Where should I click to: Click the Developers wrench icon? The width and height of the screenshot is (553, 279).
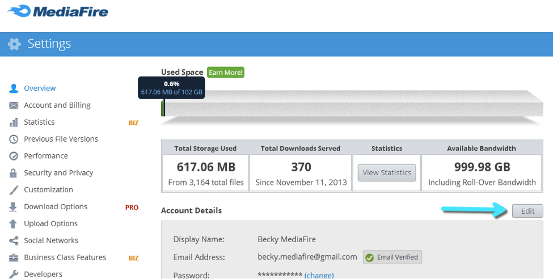click(x=14, y=274)
